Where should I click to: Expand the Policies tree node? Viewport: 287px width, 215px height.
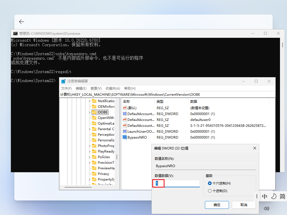coord(90,157)
